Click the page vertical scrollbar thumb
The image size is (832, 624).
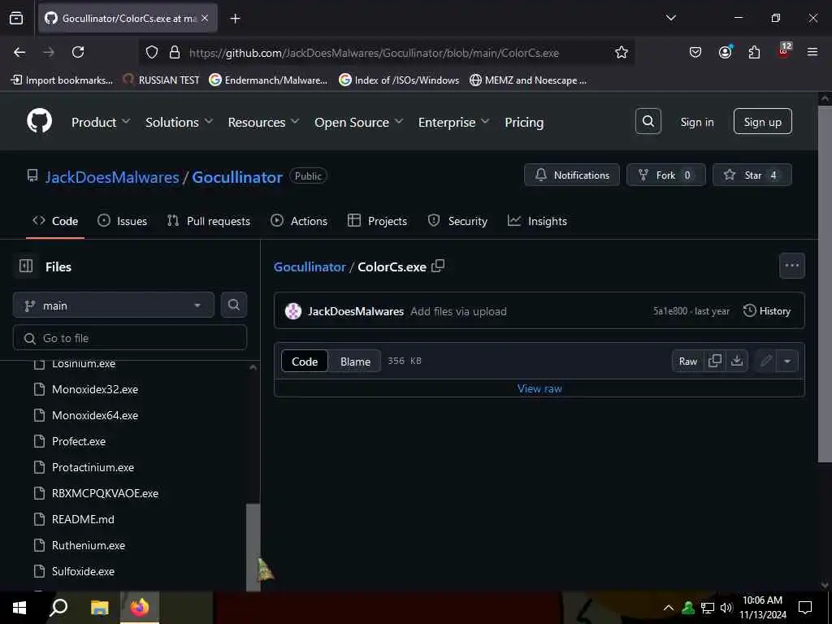tap(825, 284)
